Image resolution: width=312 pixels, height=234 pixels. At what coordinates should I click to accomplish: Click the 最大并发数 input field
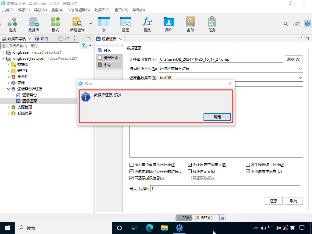(225, 189)
